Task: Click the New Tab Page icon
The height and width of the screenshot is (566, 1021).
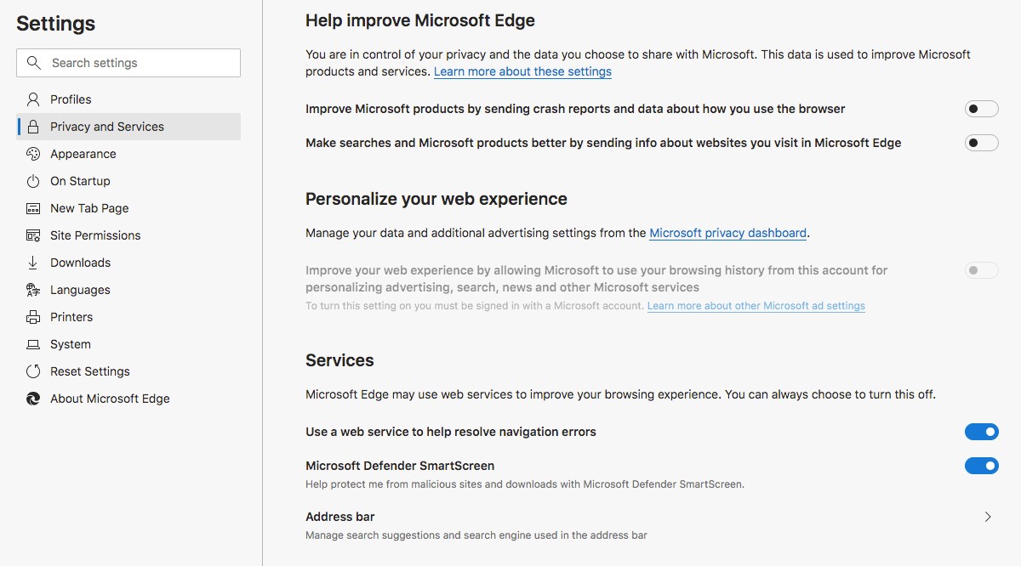Action: (32, 208)
